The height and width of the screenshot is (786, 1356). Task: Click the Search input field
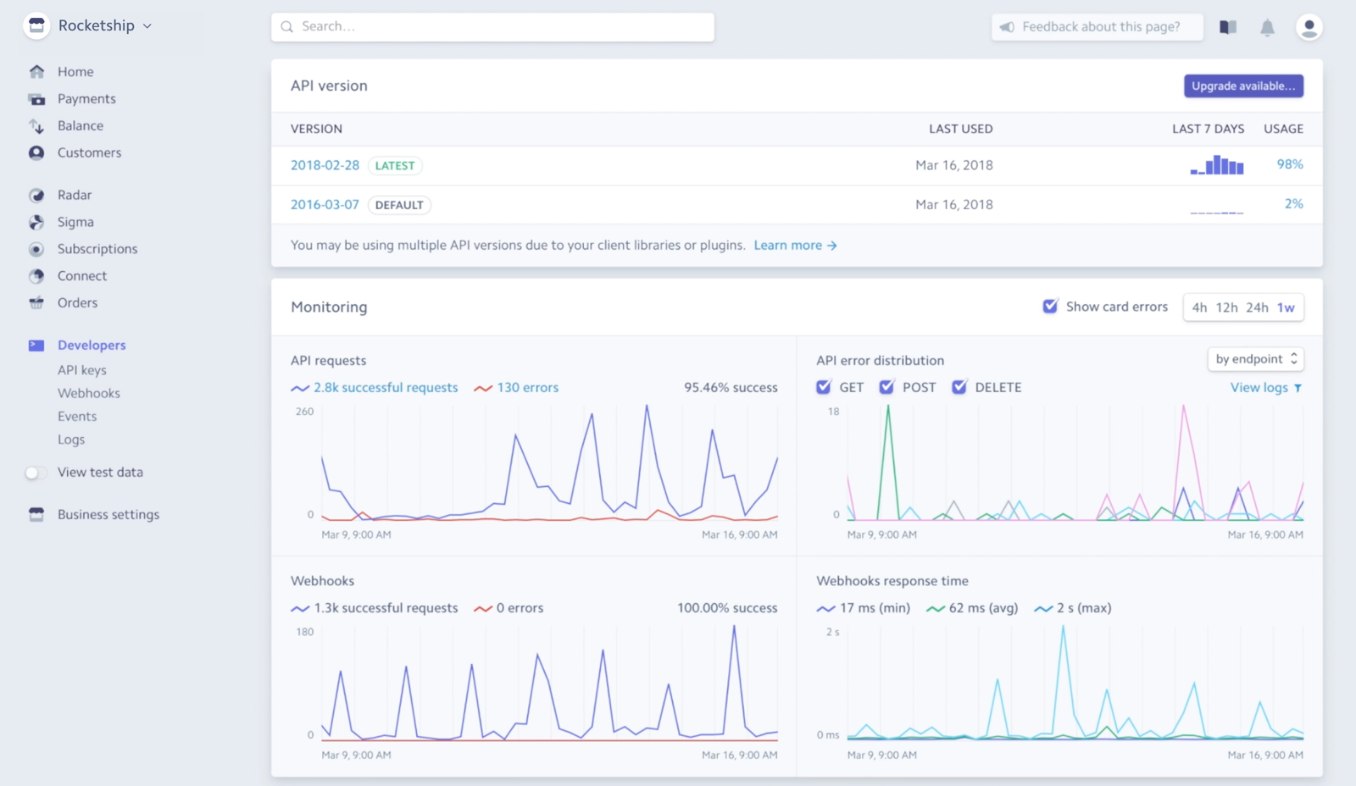click(x=492, y=27)
